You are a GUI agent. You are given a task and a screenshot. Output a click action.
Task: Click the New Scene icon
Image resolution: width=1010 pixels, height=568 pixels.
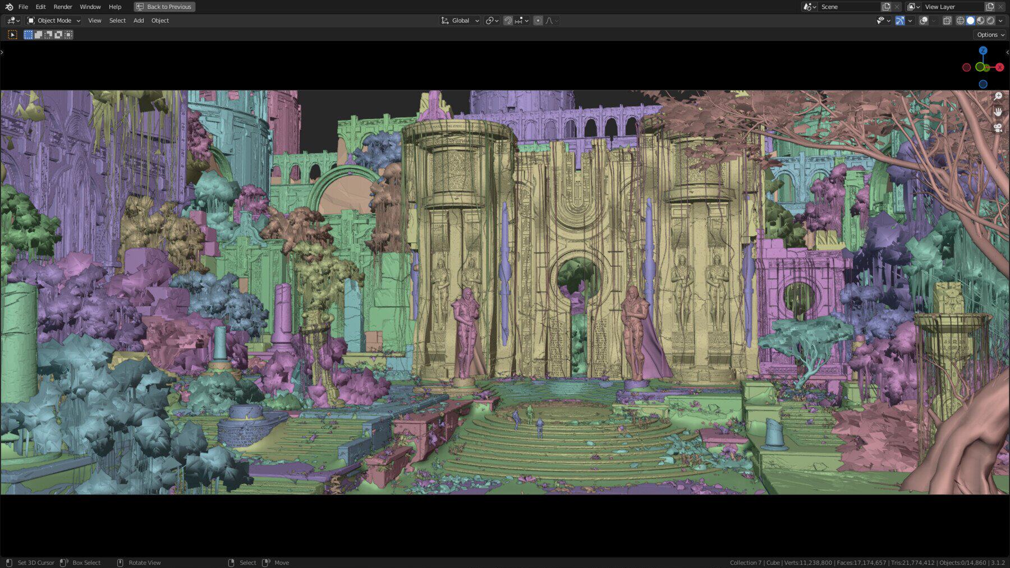tap(887, 7)
